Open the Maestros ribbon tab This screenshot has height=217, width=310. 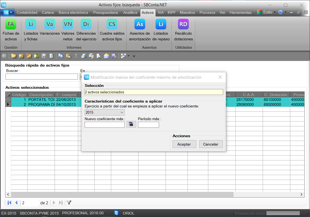point(187,12)
